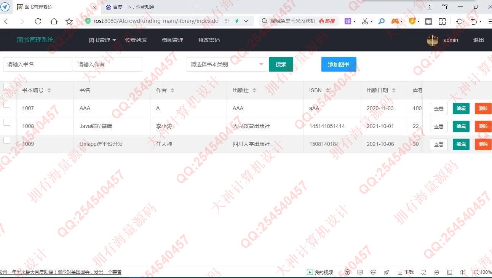Click the rocket accelerator icon

click(x=387, y=272)
